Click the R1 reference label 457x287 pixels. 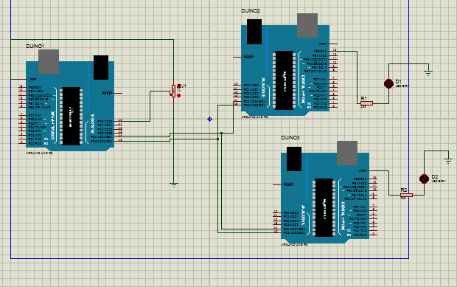click(x=363, y=99)
